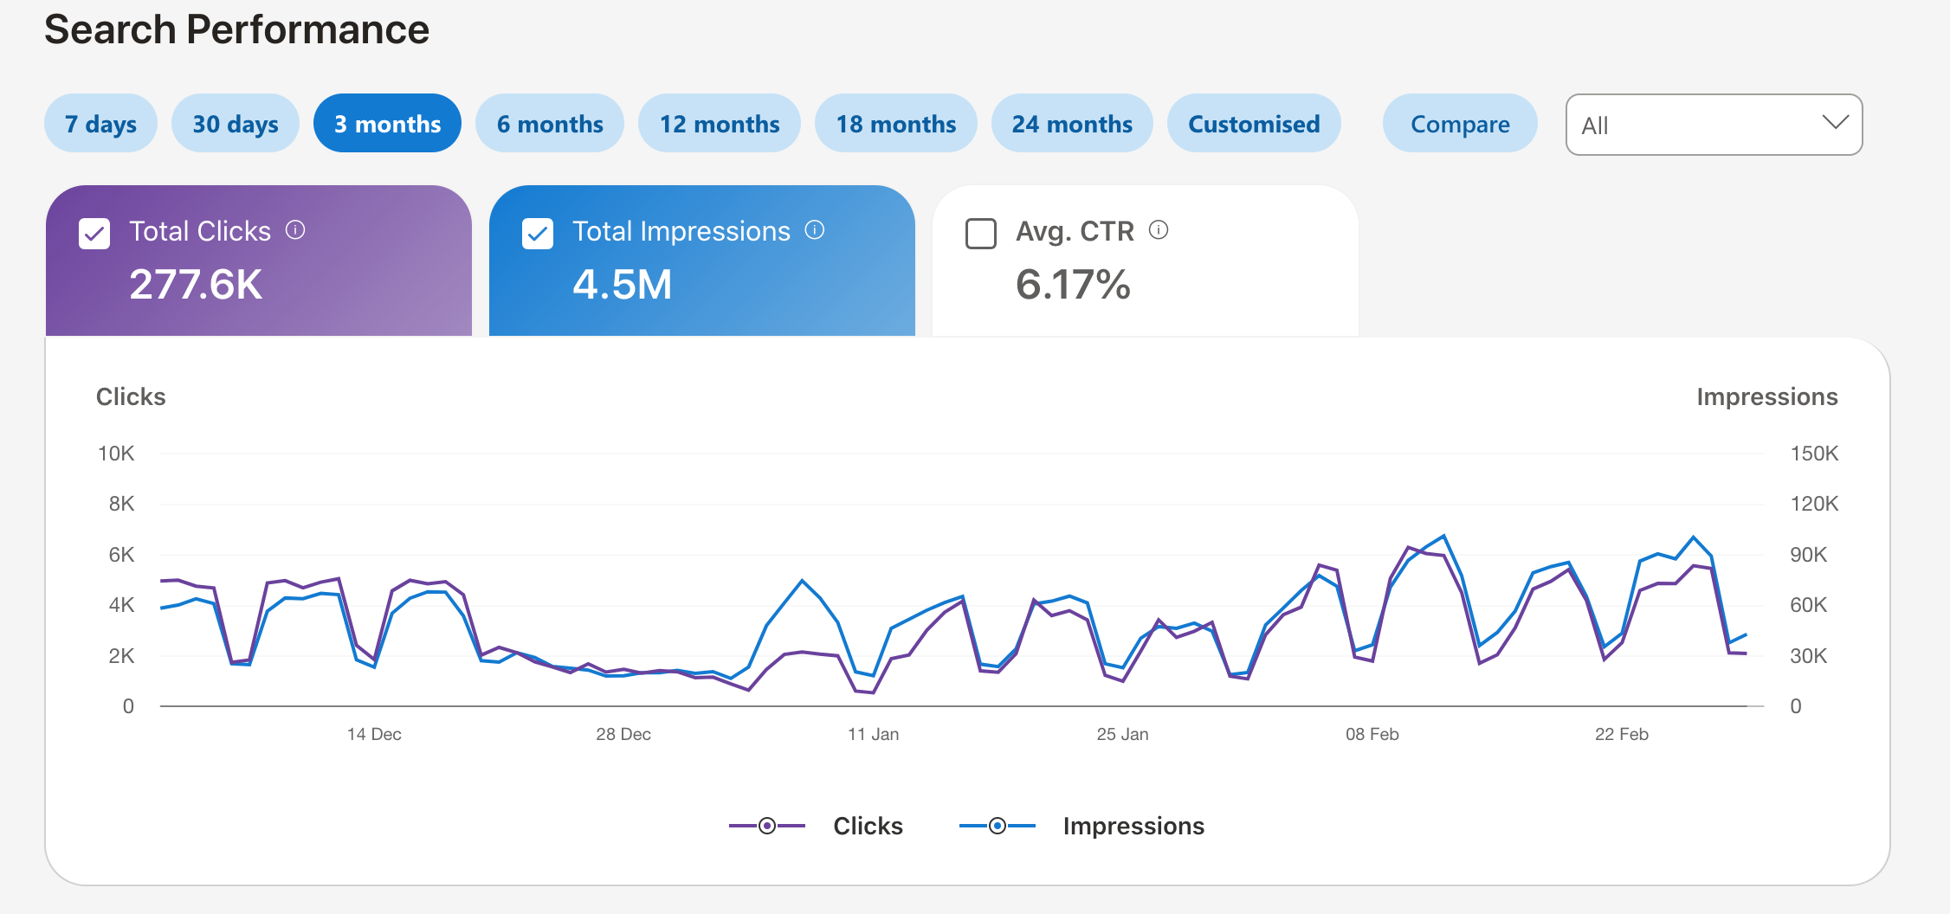This screenshot has height=914, width=1950.
Task: Open the All filter dropdown
Action: coord(1713,125)
